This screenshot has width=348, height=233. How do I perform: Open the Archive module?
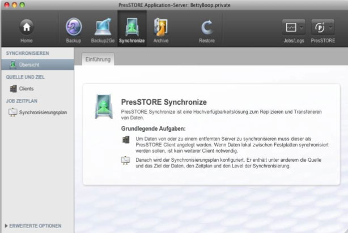click(x=161, y=28)
